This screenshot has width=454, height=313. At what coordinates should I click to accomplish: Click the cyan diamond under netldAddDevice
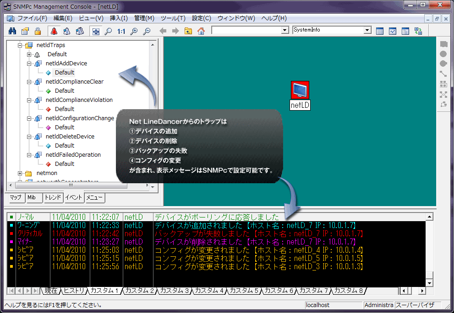click(x=49, y=73)
